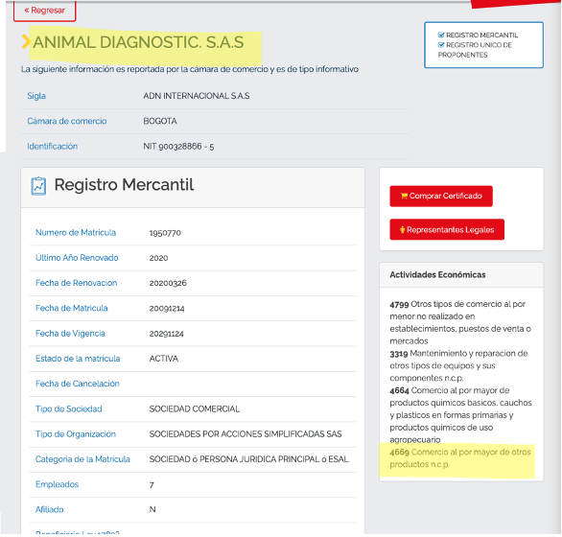Click the highlighted 4669 activity entry

click(x=460, y=458)
